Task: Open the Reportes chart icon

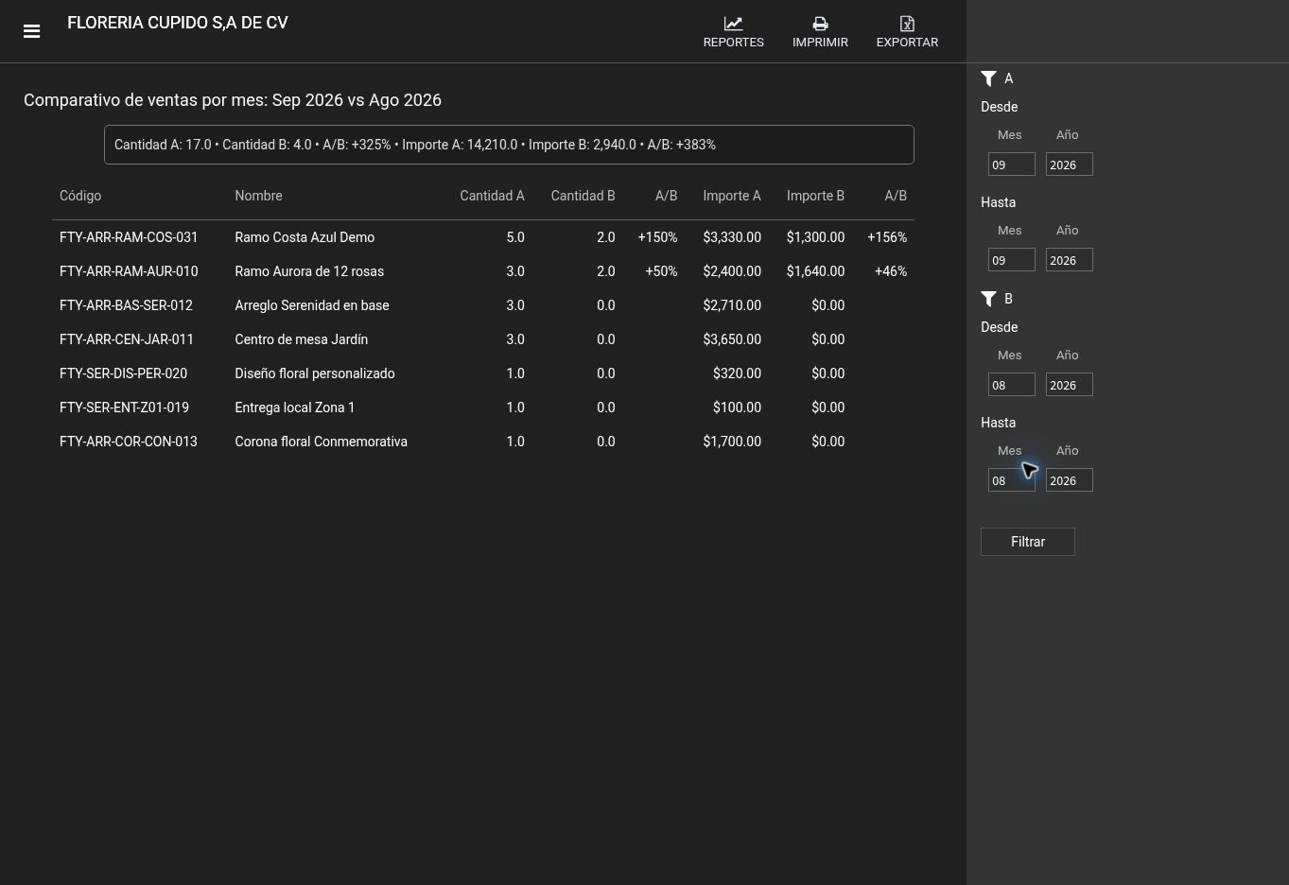Action: [733, 24]
